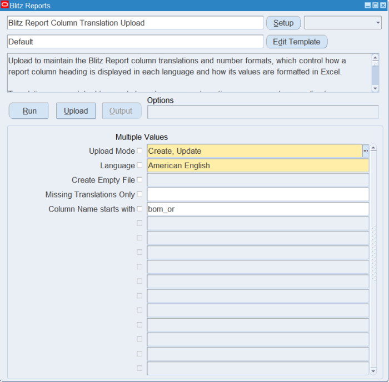Tick the Upload Mode multiple values checkbox
This screenshot has width=389, height=382.
click(x=139, y=150)
